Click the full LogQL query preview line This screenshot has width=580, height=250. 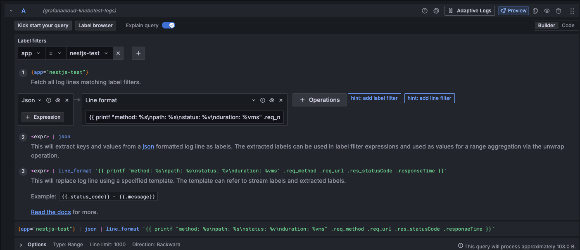[x=256, y=229]
